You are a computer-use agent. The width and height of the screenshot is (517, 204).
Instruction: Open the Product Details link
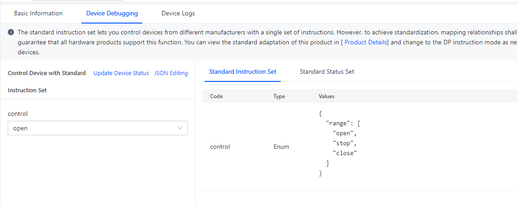tap(366, 42)
